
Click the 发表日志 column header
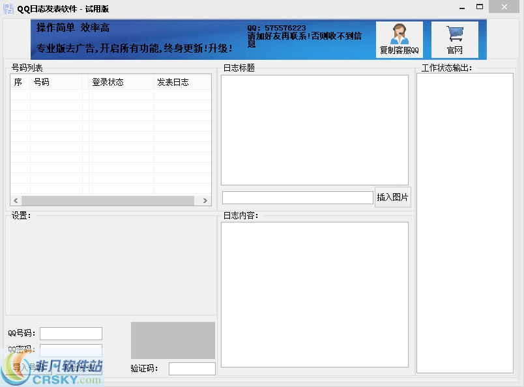point(182,82)
